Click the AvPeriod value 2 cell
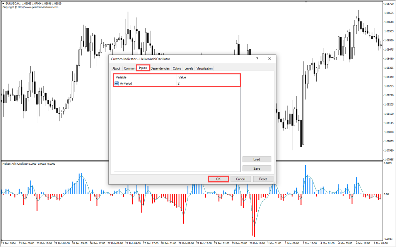The height and width of the screenshot is (247, 396). point(208,83)
